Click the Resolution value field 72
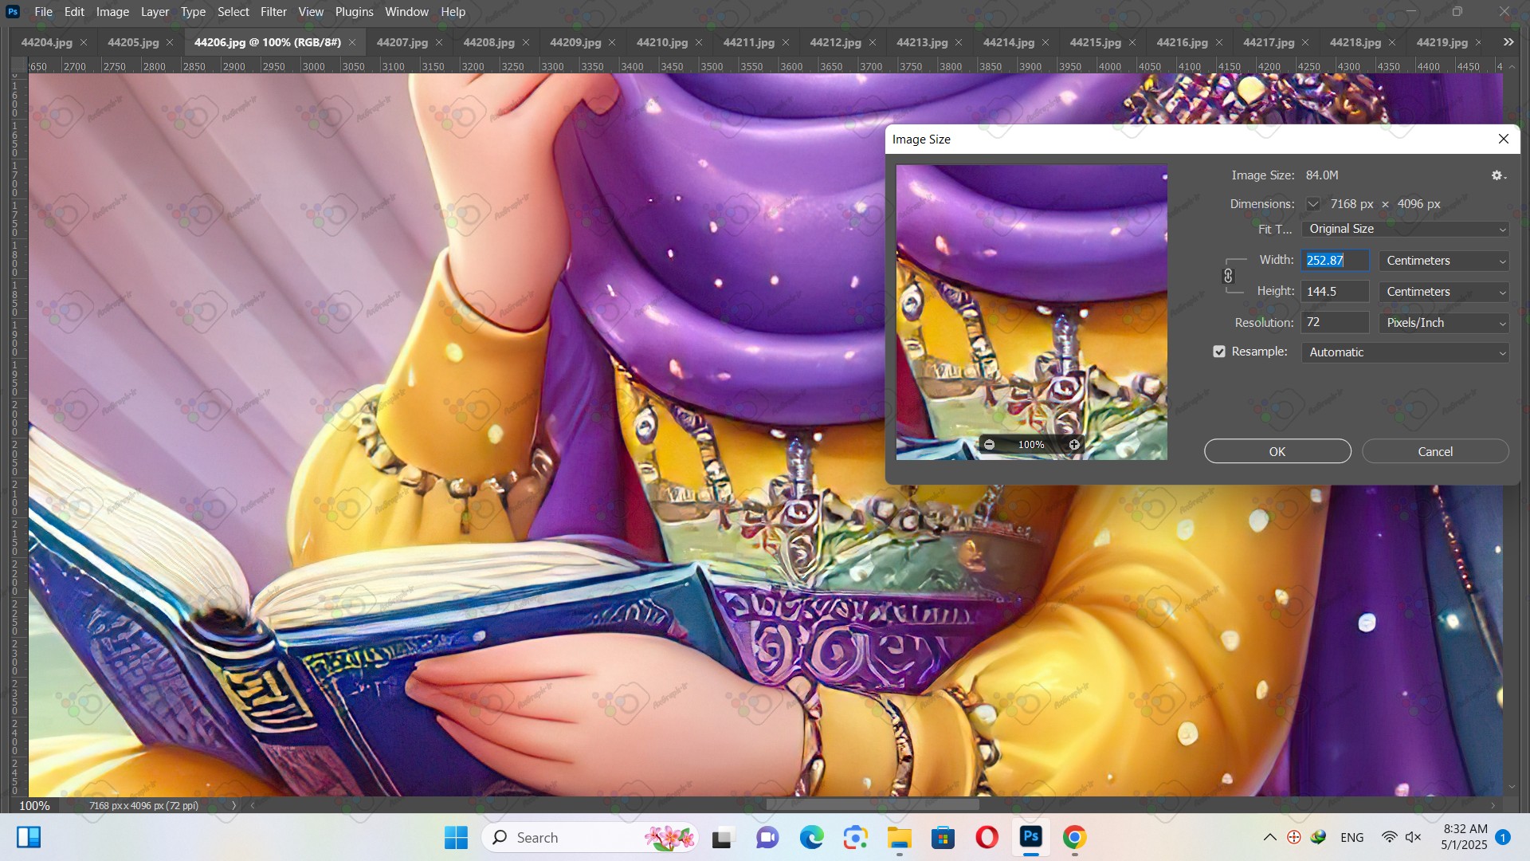 [x=1336, y=323]
